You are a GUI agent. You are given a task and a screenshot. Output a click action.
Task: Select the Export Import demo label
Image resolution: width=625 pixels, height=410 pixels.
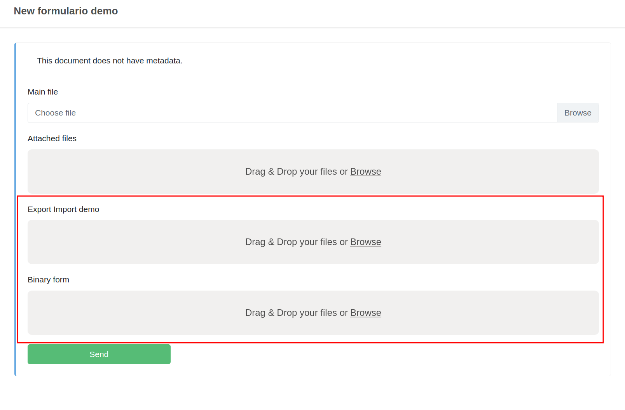pos(63,209)
